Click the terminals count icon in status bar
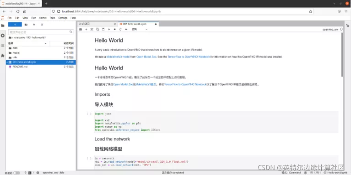 [x=30, y=173]
